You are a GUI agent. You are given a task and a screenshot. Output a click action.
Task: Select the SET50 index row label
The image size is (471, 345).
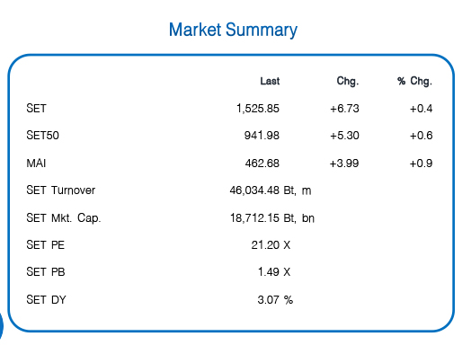click(42, 136)
